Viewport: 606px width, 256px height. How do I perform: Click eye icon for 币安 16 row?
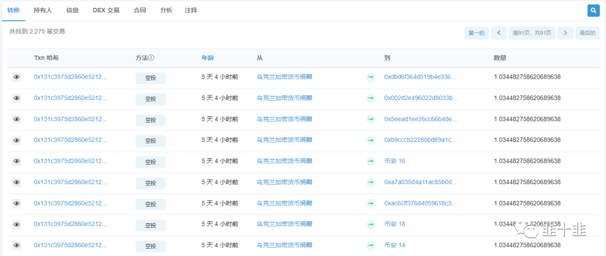(x=17, y=161)
